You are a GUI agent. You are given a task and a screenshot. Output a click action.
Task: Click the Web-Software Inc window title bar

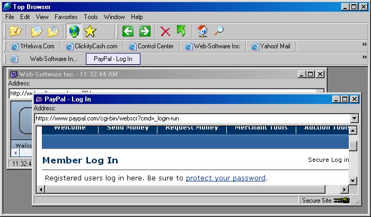pyautogui.click(x=166, y=74)
